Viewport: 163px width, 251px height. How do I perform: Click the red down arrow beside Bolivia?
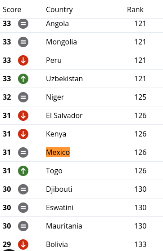(23, 244)
